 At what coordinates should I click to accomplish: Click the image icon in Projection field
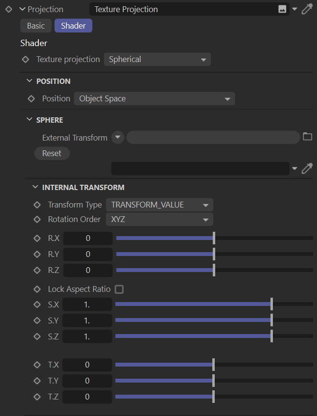tap(282, 9)
